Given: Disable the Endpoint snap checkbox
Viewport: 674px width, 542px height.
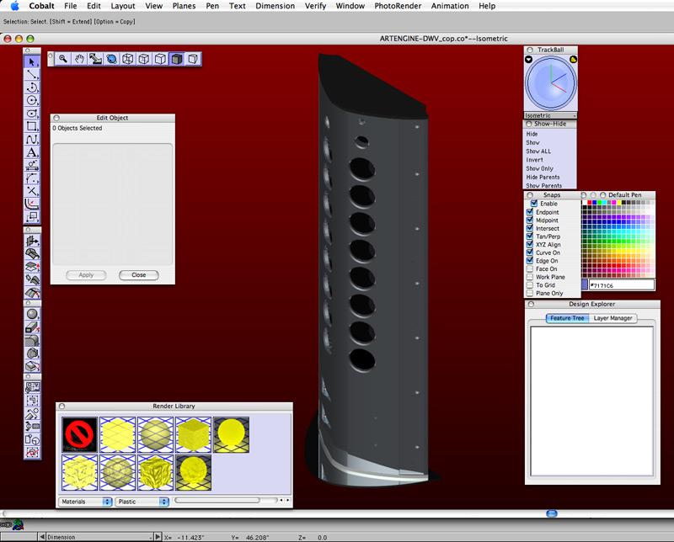Looking at the screenshot, I should (x=530, y=212).
